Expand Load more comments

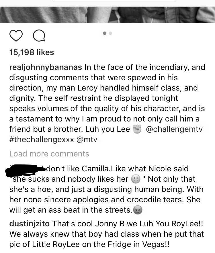point(49,154)
